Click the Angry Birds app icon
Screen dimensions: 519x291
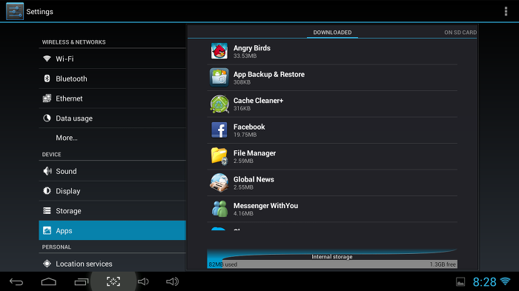pyautogui.click(x=219, y=51)
